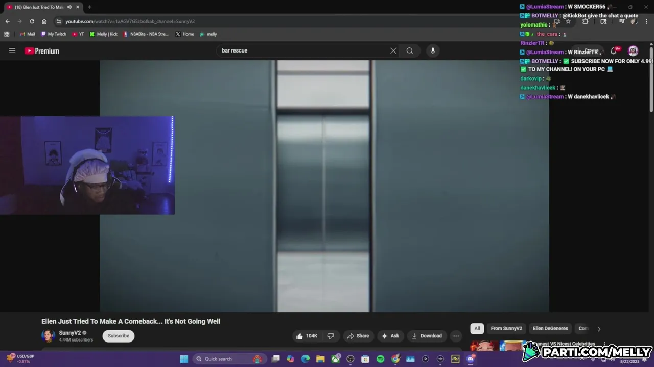Switch to Chrome on taskbar
The image size is (654, 367).
[x=395, y=359]
